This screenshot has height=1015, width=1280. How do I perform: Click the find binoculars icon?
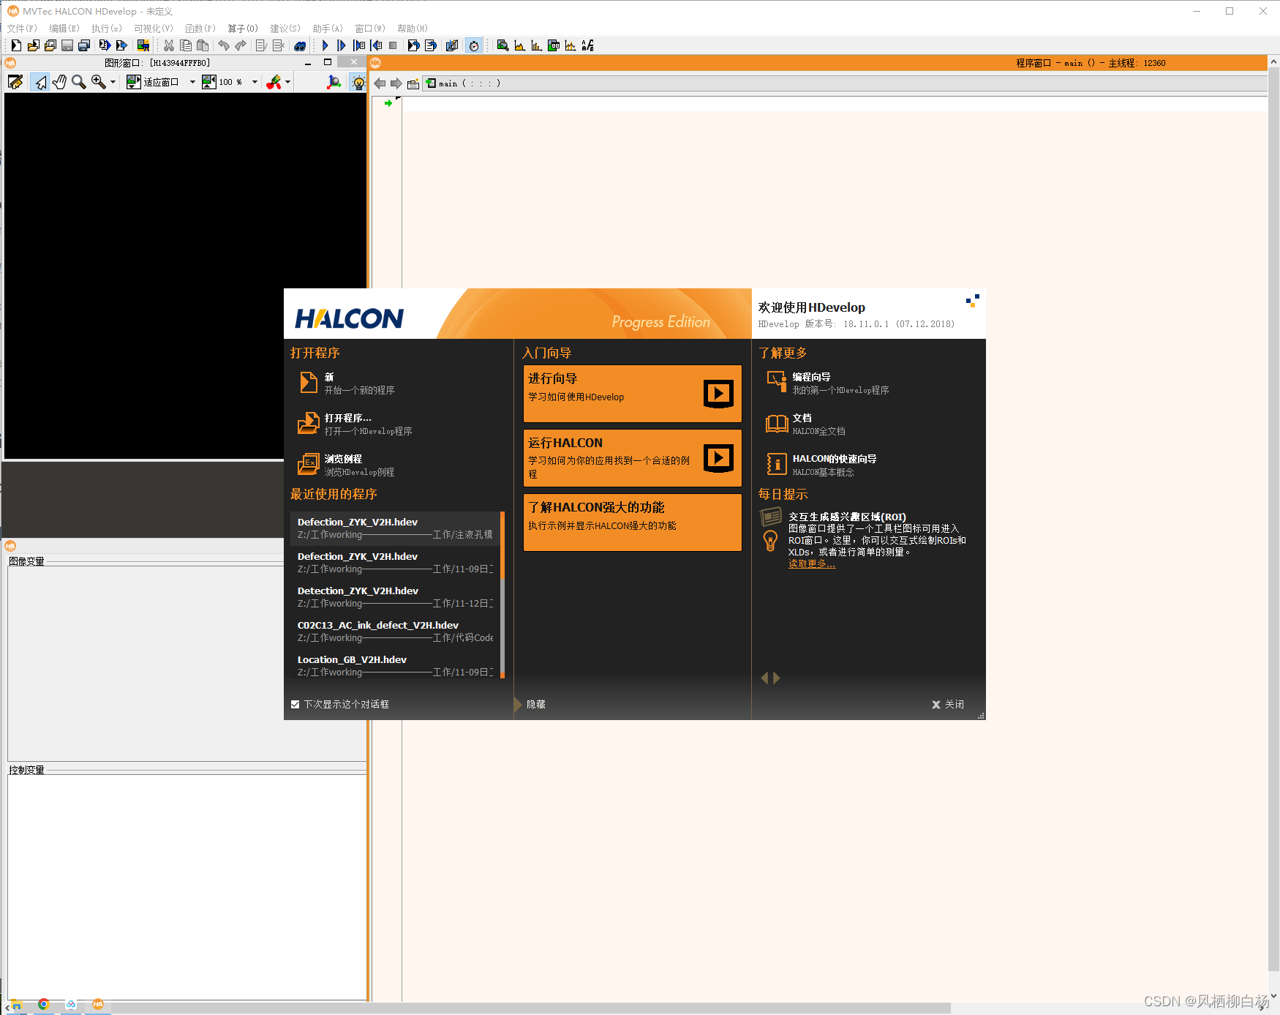coord(300,45)
